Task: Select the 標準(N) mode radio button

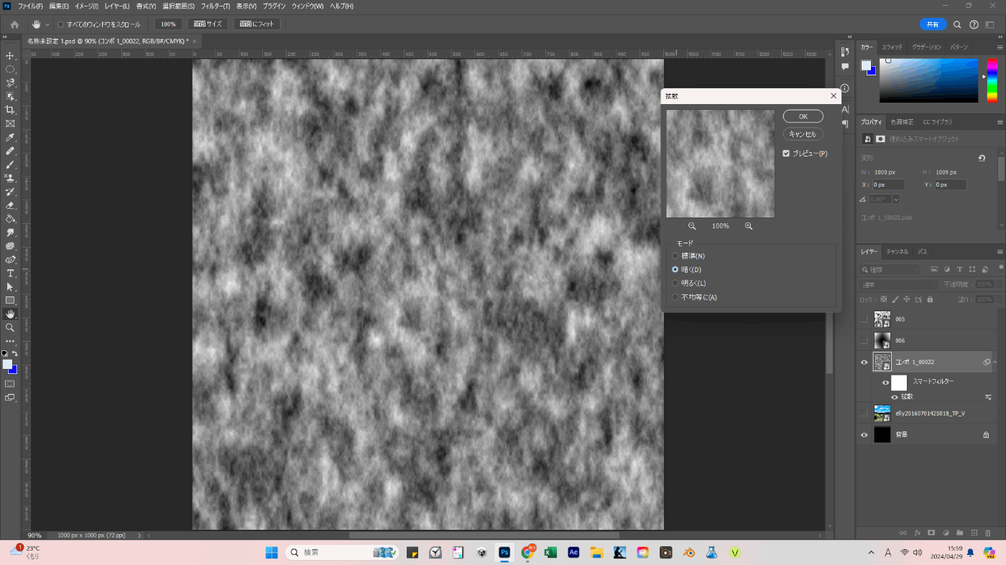Action: 675,256
